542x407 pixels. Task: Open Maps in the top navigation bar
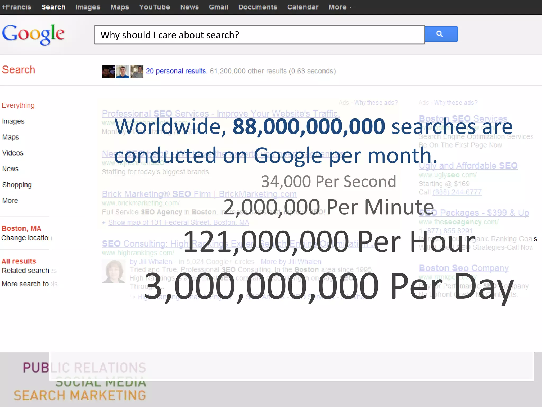tap(120, 7)
